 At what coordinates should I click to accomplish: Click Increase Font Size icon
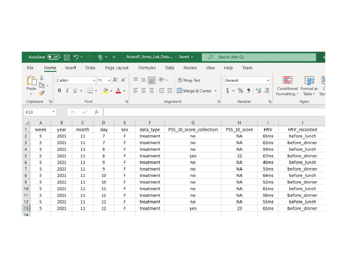115,80
